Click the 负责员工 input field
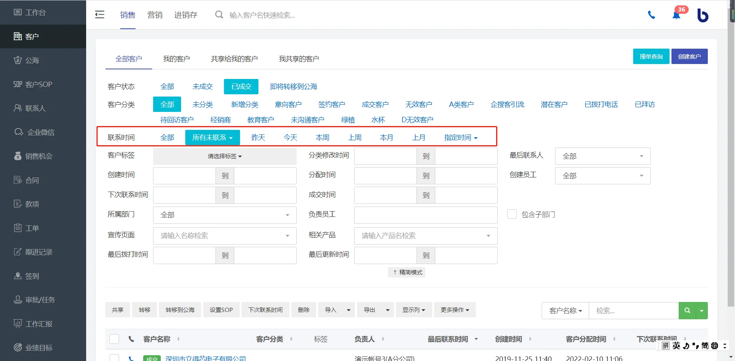735x361 pixels. click(426, 215)
